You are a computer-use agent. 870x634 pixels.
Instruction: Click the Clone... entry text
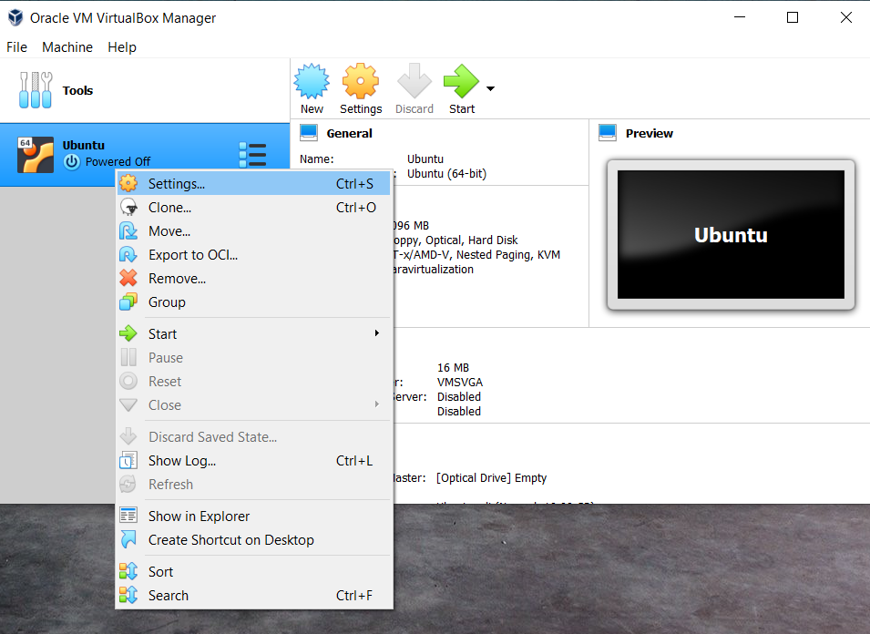tap(169, 208)
